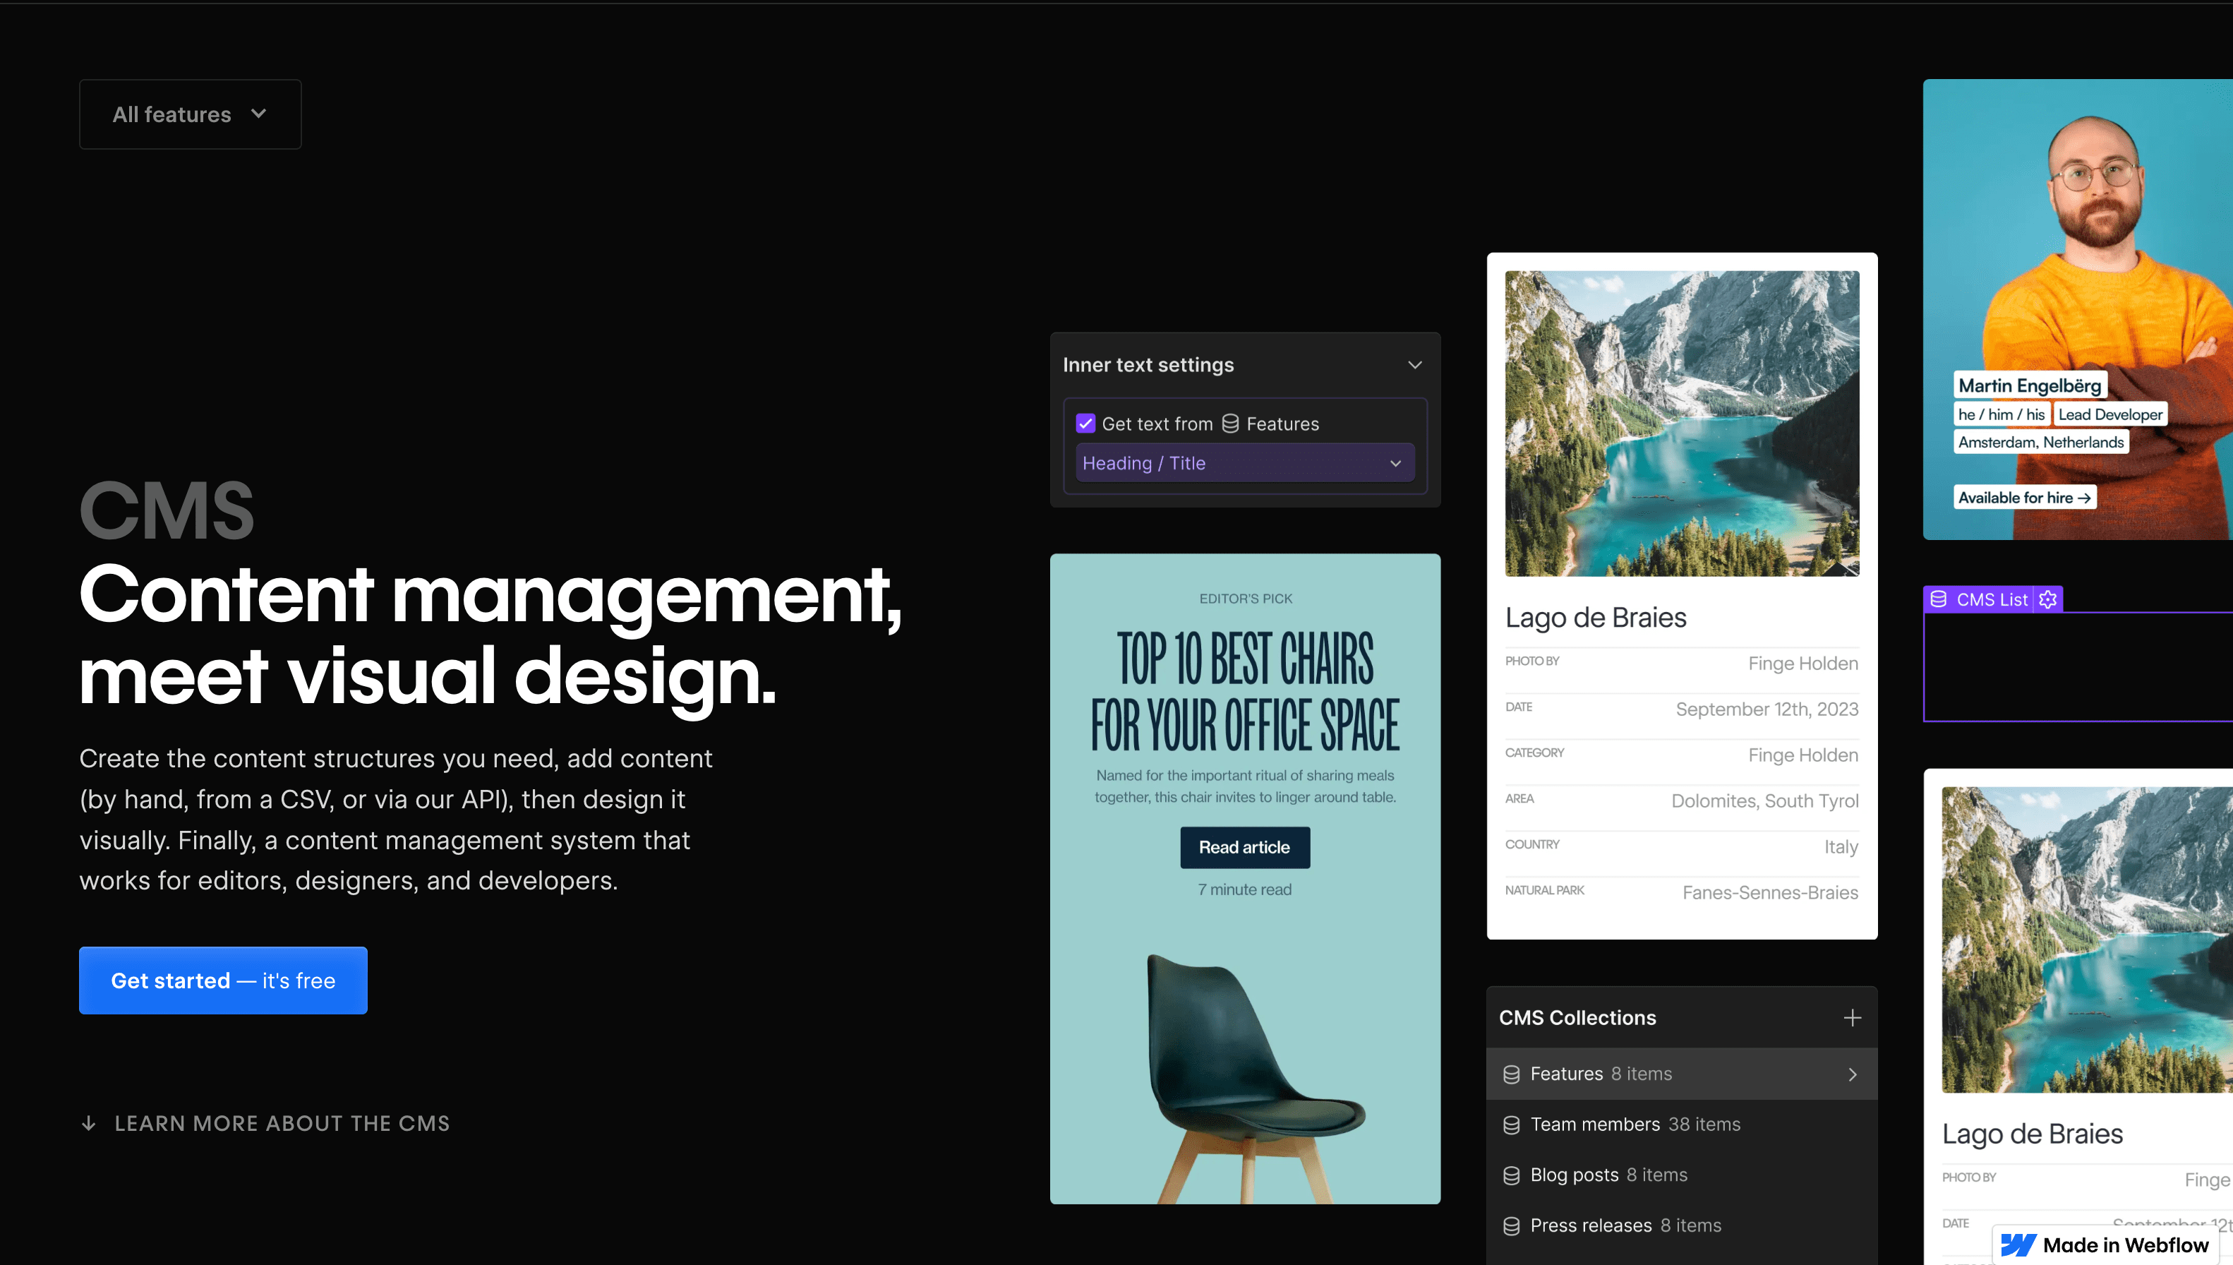Click Get started — it's free button
The height and width of the screenshot is (1265, 2233).
point(222,980)
